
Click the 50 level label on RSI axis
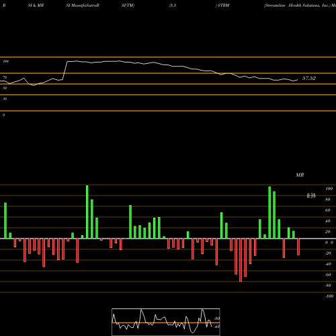pos(5,88)
